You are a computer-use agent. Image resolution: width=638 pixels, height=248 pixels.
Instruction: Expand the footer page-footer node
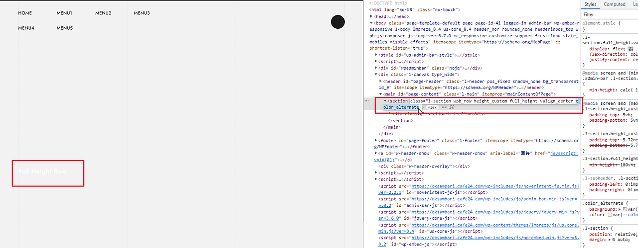[376, 141]
